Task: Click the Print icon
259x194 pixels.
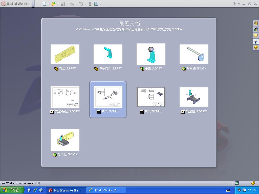Action: pyautogui.click(x=72, y=4)
